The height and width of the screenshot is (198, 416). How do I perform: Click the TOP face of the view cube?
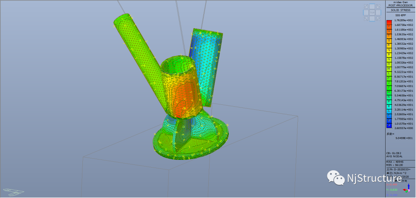tap(372, 12)
